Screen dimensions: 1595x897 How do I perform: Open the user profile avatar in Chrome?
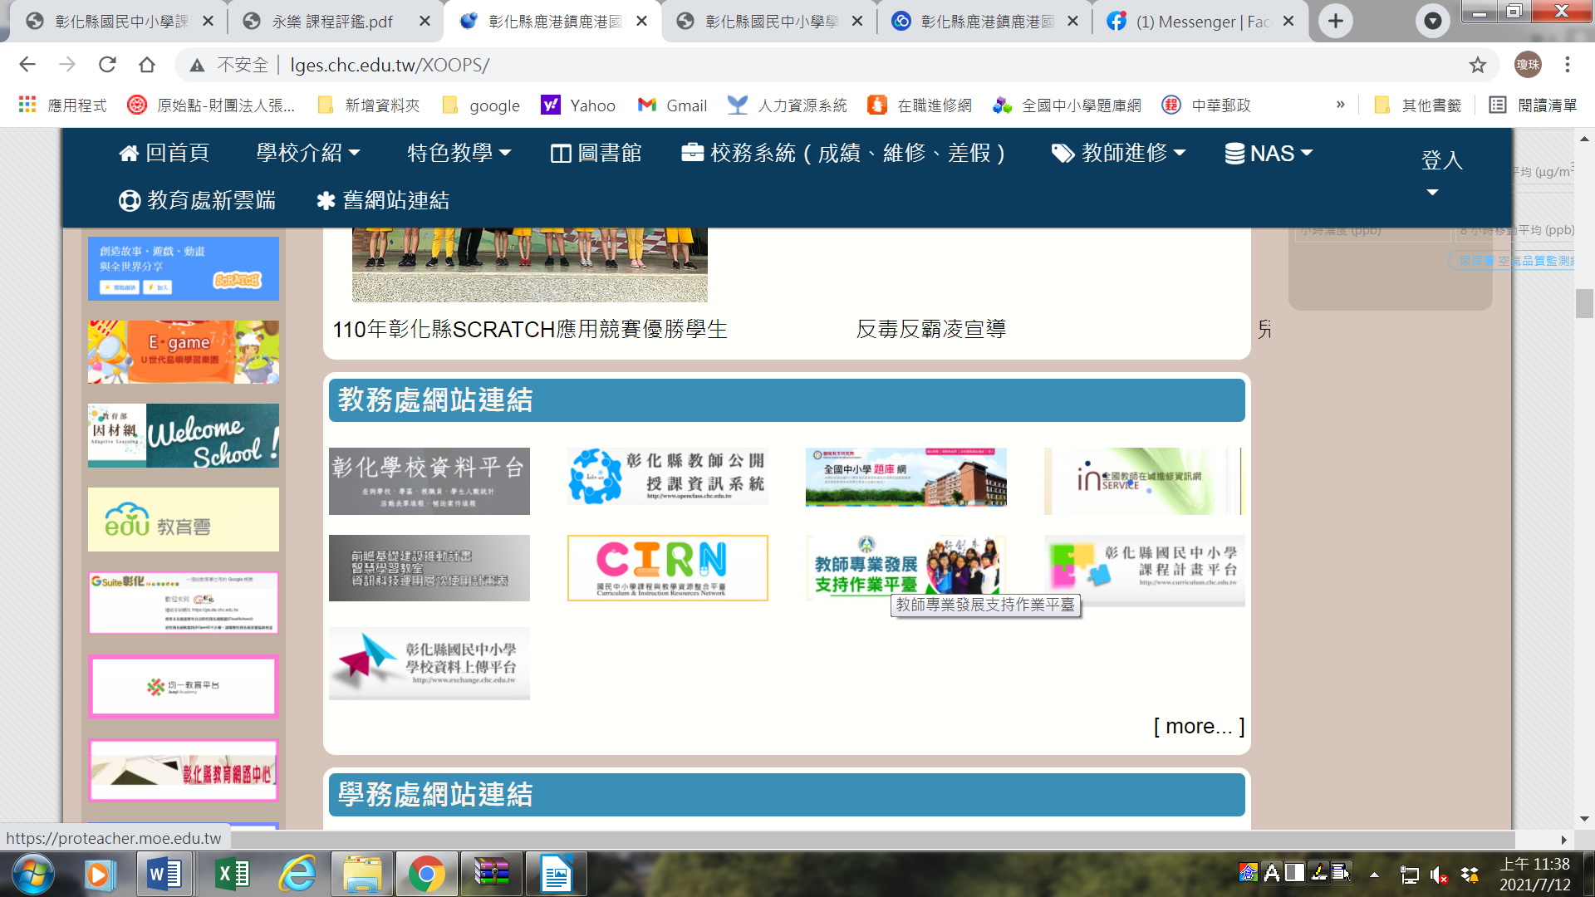click(x=1528, y=65)
